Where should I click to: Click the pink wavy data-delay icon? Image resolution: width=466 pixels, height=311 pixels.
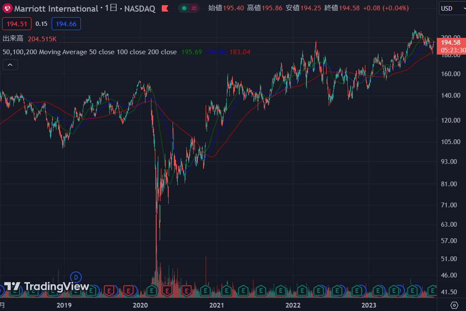[194, 8]
